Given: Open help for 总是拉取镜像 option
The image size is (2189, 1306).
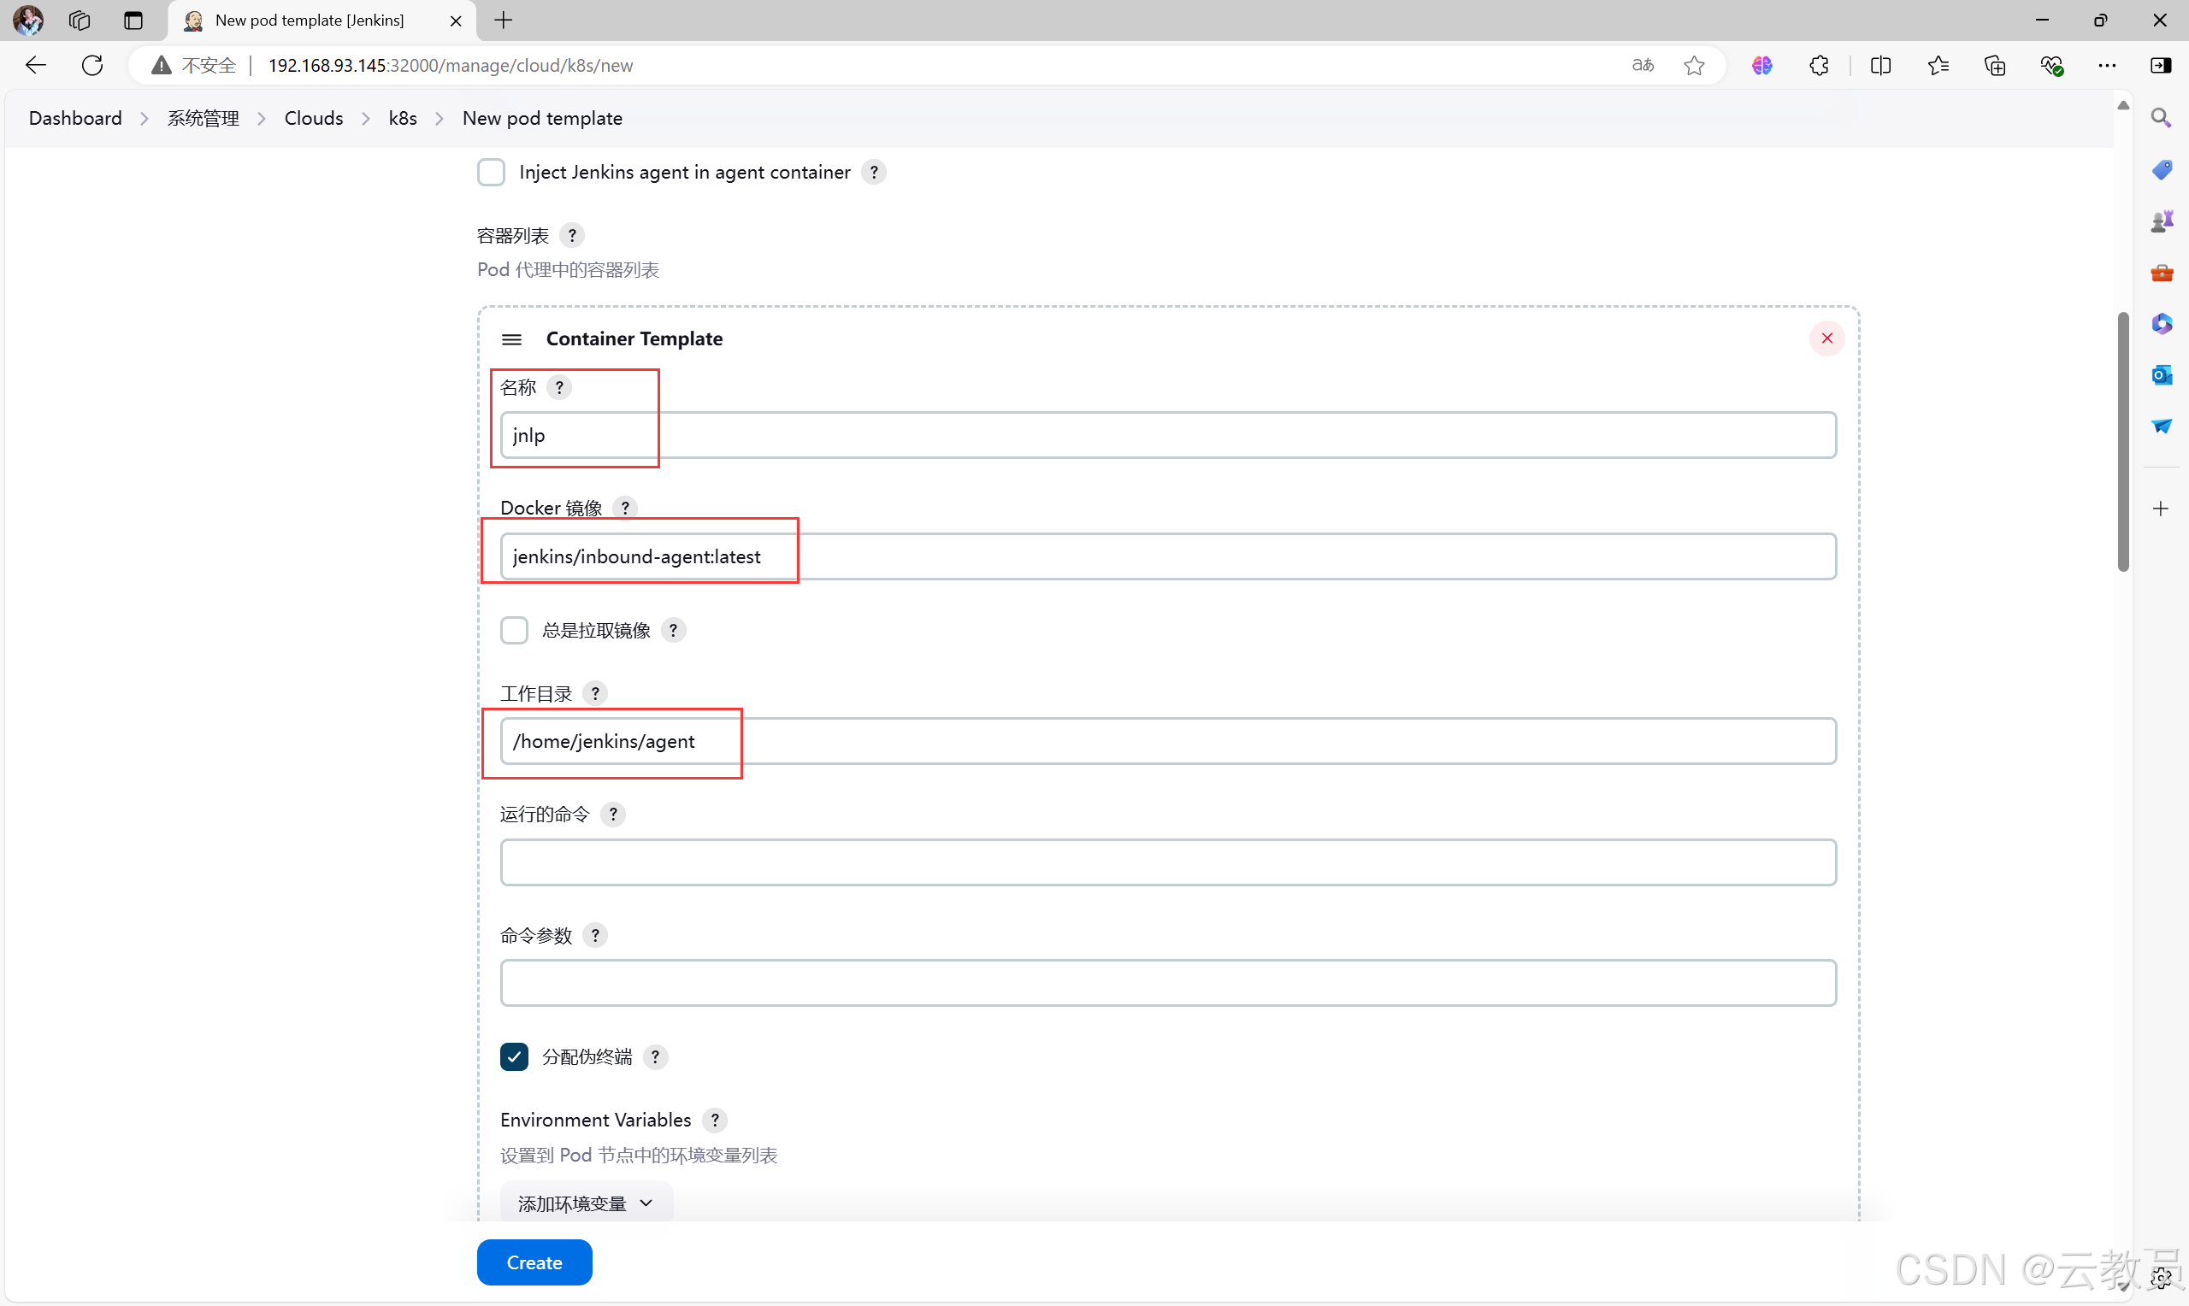Looking at the screenshot, I should point(673,630).
